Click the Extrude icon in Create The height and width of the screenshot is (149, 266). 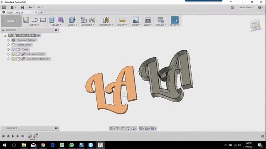pyautogui.click(x=52, y=20)
